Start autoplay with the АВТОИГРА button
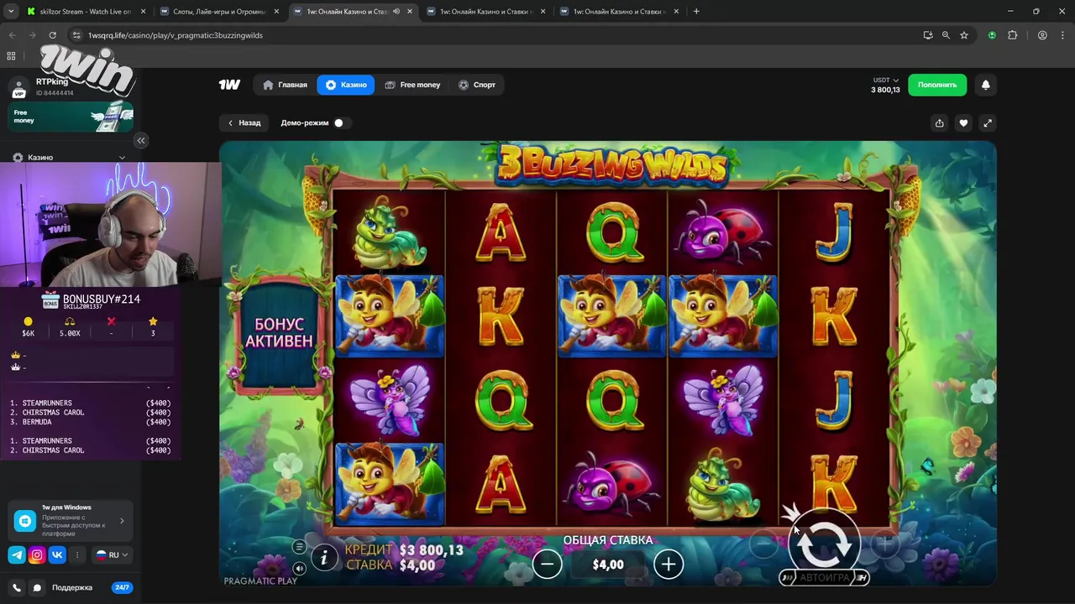 coord(824,577)
